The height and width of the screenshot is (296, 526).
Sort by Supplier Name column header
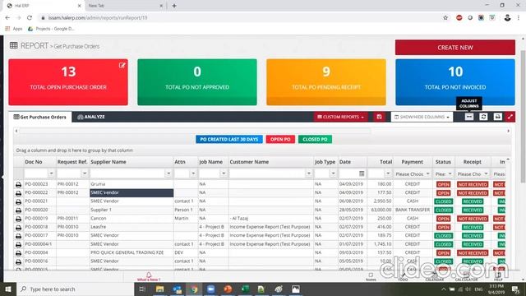(108, 162)
